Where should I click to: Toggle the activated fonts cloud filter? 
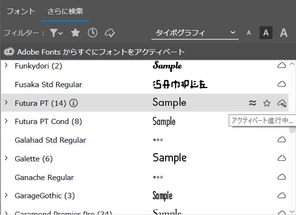coord(110,33)
